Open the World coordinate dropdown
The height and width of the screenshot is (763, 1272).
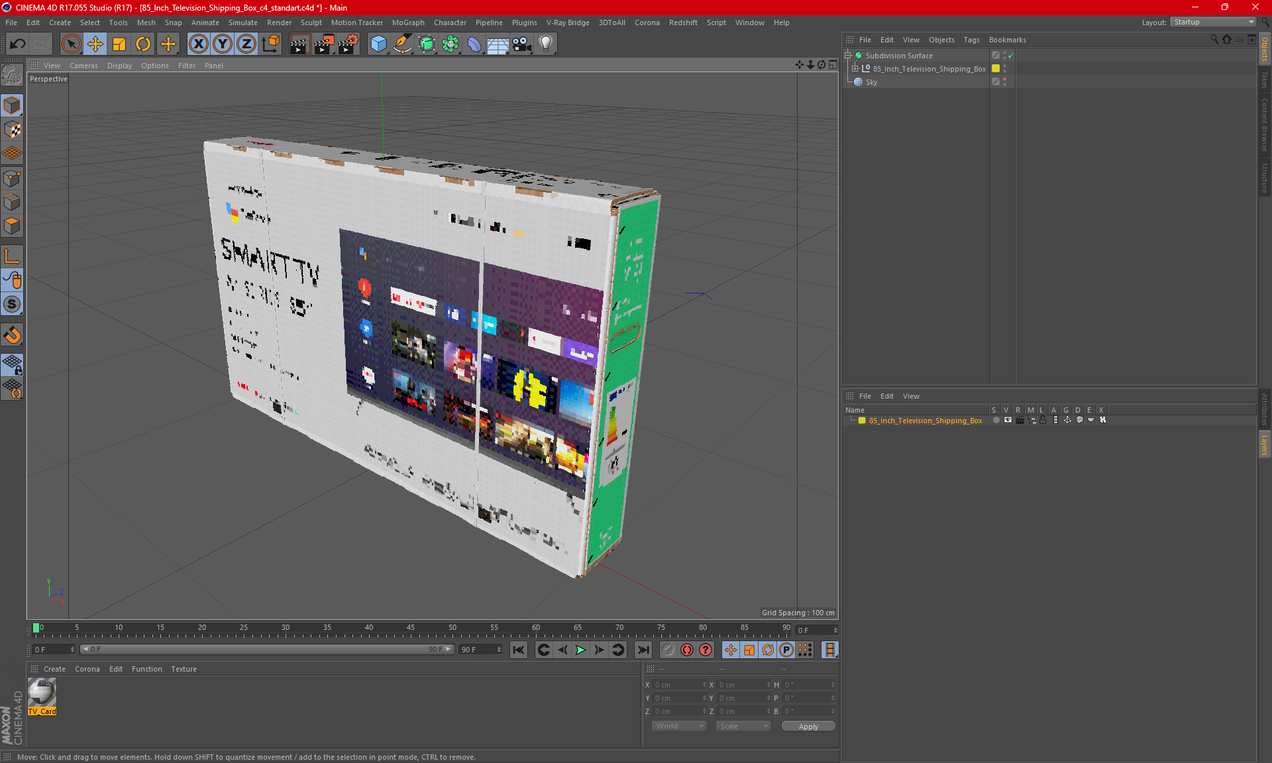(679, 727)
